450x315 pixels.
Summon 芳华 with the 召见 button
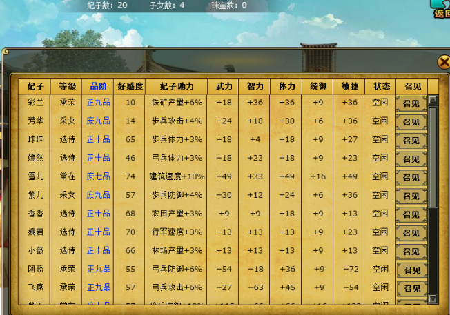click(411, 121)
